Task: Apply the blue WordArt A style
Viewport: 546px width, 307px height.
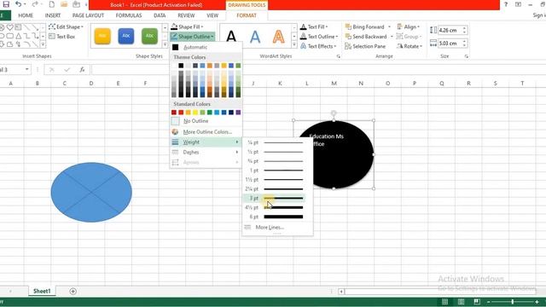Action: coord(255,36)
